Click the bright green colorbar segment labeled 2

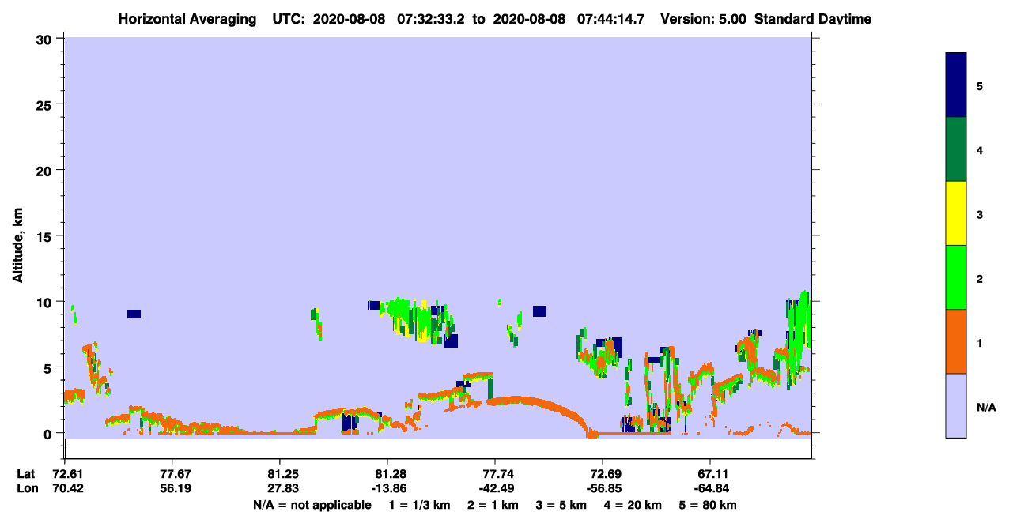point(956,277)
